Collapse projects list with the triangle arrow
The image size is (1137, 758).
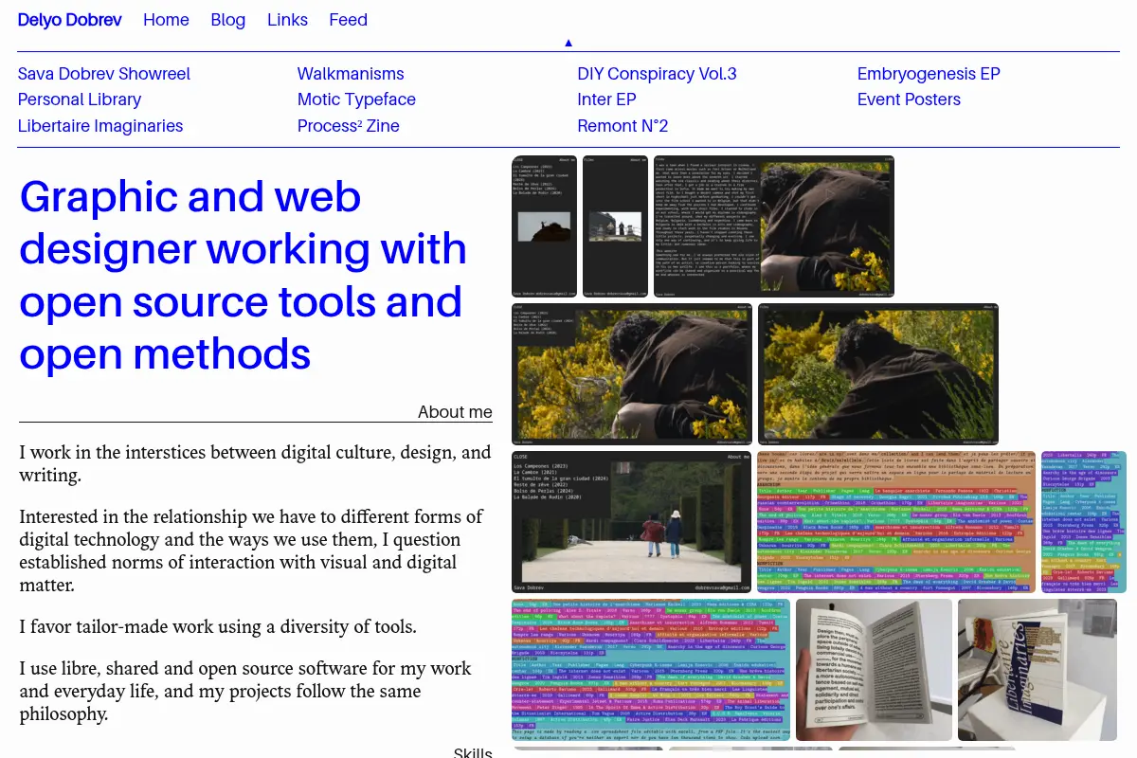tap(568, 43)
